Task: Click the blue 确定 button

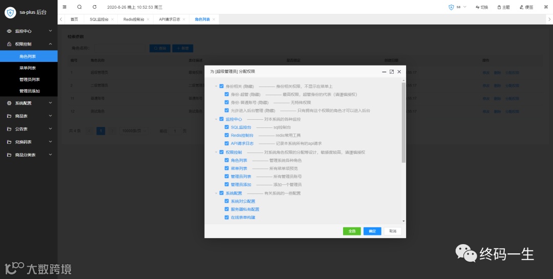Action: point(372,231)
